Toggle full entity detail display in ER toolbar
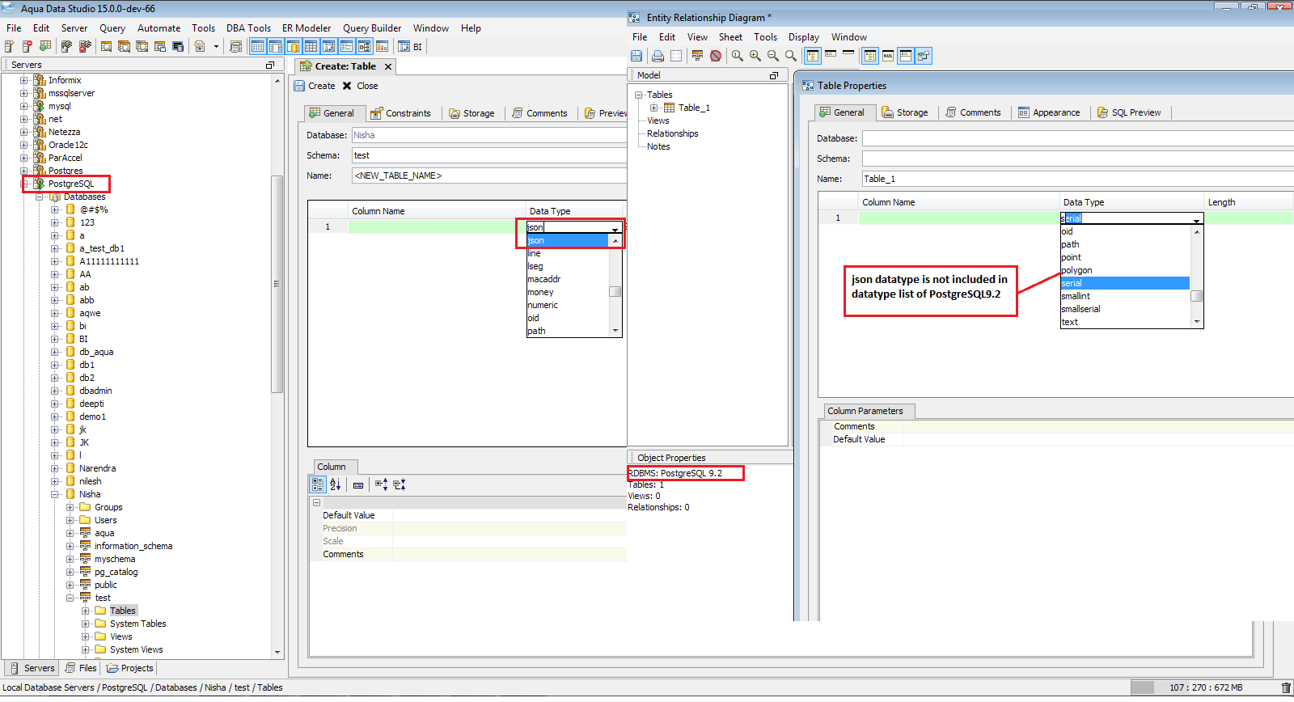 [813, 56]
